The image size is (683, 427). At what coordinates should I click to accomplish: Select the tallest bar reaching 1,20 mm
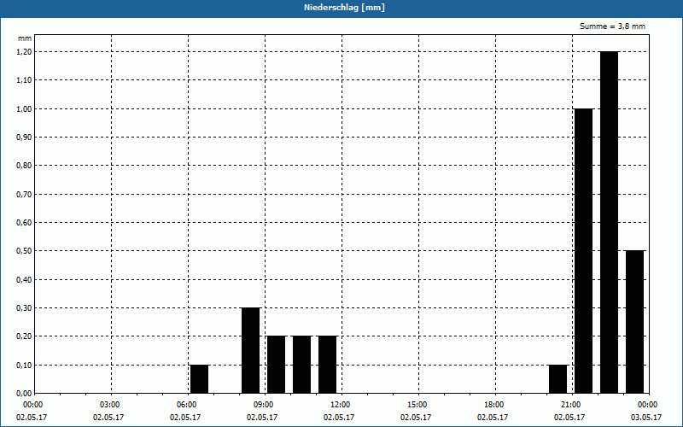point(610,222)
